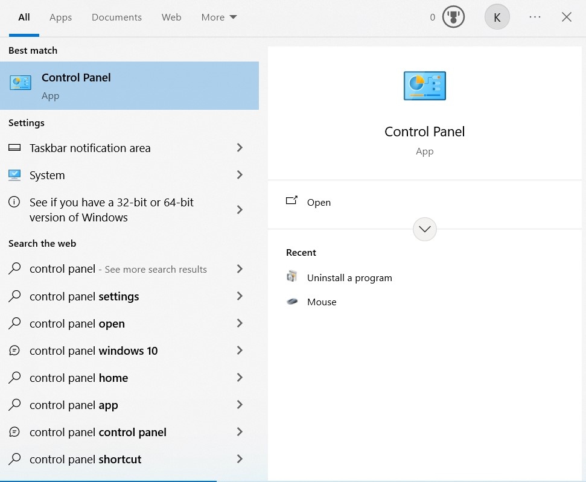Screen dimensions: 586x482
Task: Expand control panel home chevron
Action: tap(240, 378)
